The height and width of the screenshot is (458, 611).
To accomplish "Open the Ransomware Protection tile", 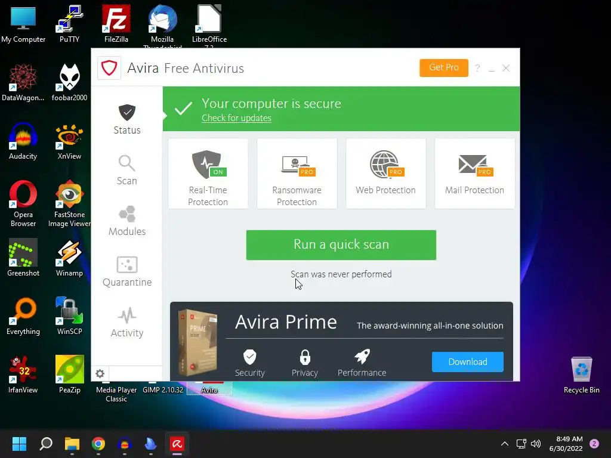I will [x=297, y=174].
